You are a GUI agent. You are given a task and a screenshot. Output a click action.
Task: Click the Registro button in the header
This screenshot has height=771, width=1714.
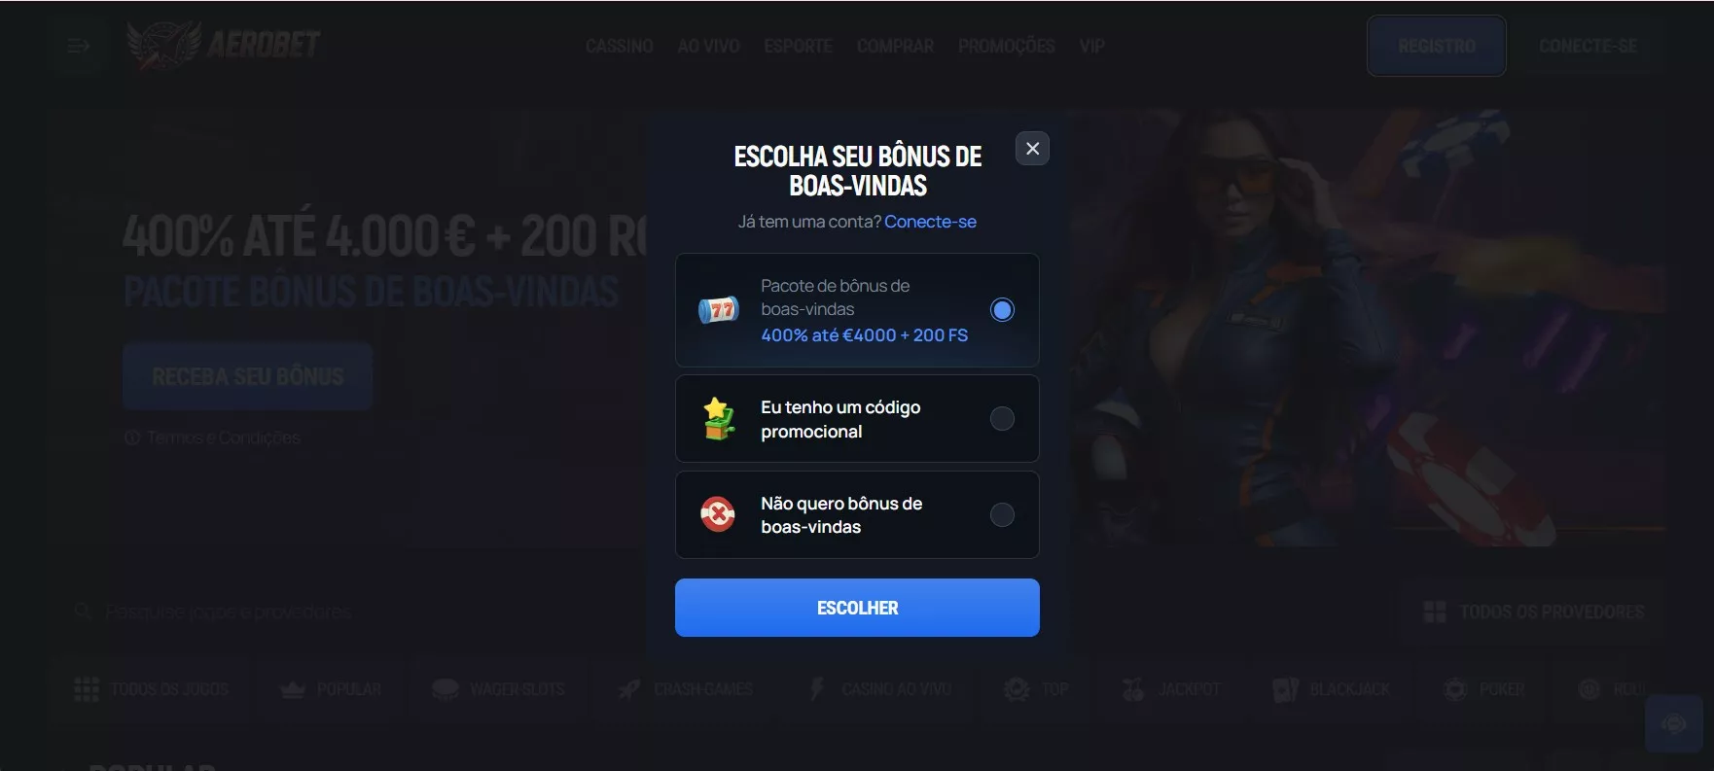pos(1437,46)
